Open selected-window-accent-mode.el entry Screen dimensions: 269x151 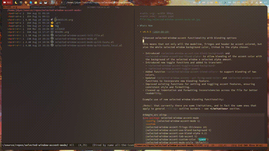tap(76, 39)
